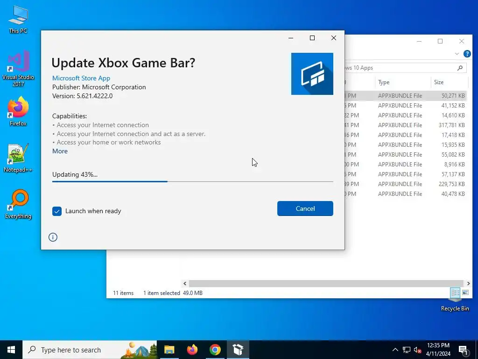Minimize the installer window

point(291,38)
